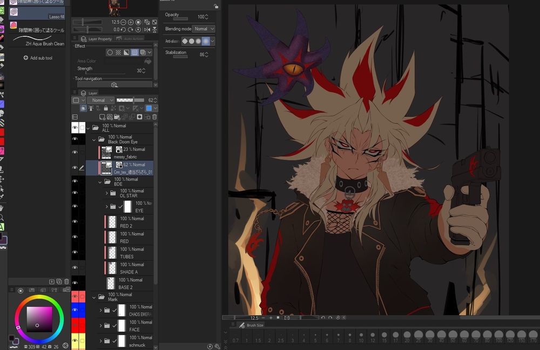
Task: Adjust layer opacity slider at 62
Action: 130,100
